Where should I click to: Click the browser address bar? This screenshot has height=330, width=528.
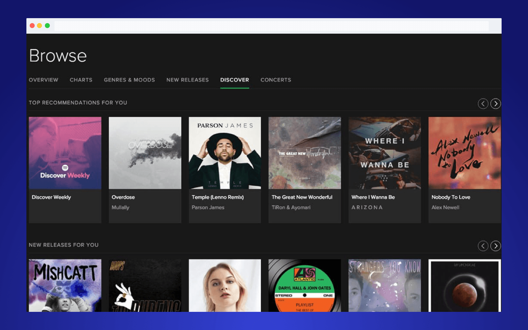[271, 26]
